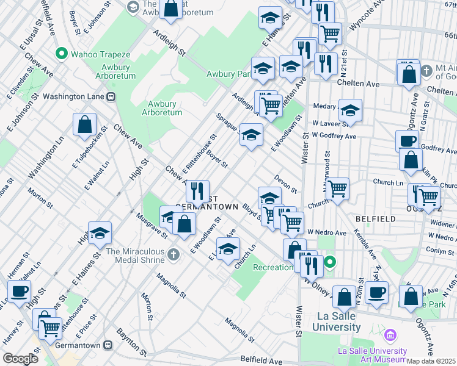Select the shopping cart marker above Germantown station

[x=50, y=329]
